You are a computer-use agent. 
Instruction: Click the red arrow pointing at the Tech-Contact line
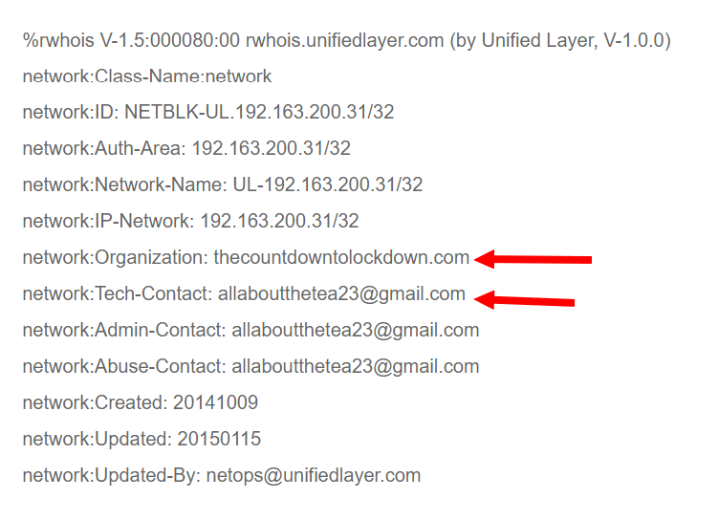click(525, 300)
